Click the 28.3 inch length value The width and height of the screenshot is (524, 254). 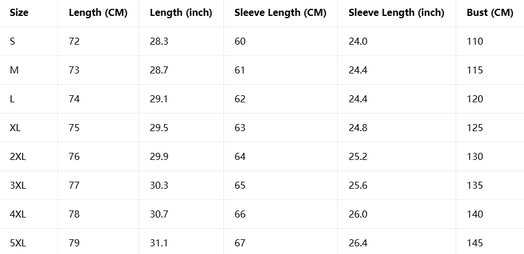point(159,41)
